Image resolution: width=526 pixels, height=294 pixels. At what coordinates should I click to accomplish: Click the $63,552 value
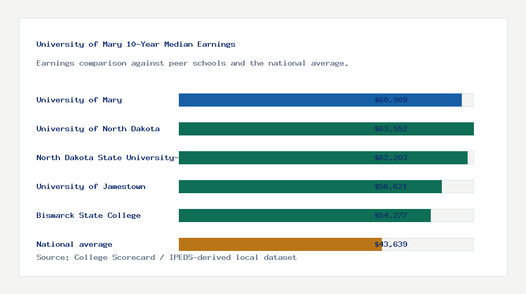tap(391, 129)
